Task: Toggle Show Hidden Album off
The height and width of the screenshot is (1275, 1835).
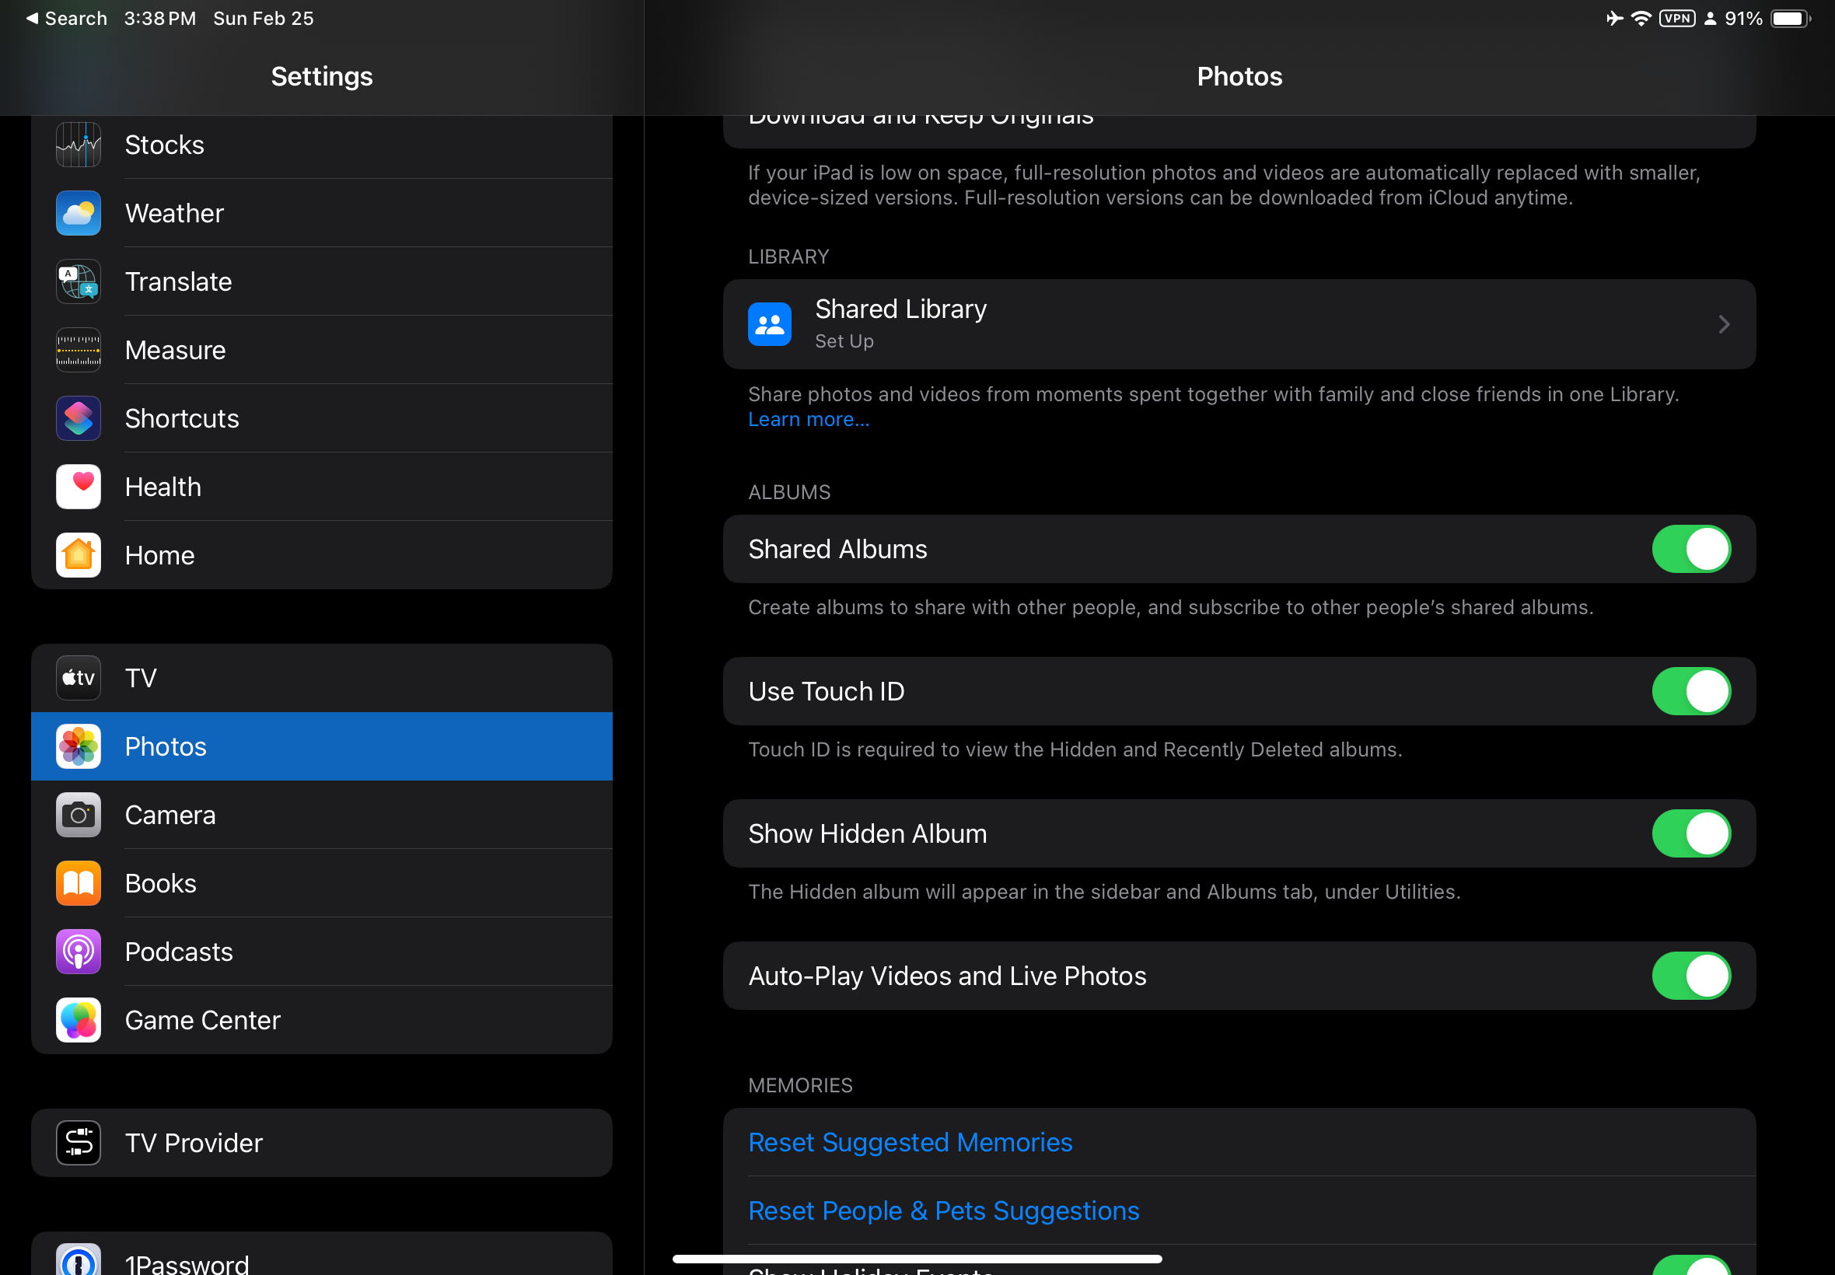Action: coord(1690,834)
